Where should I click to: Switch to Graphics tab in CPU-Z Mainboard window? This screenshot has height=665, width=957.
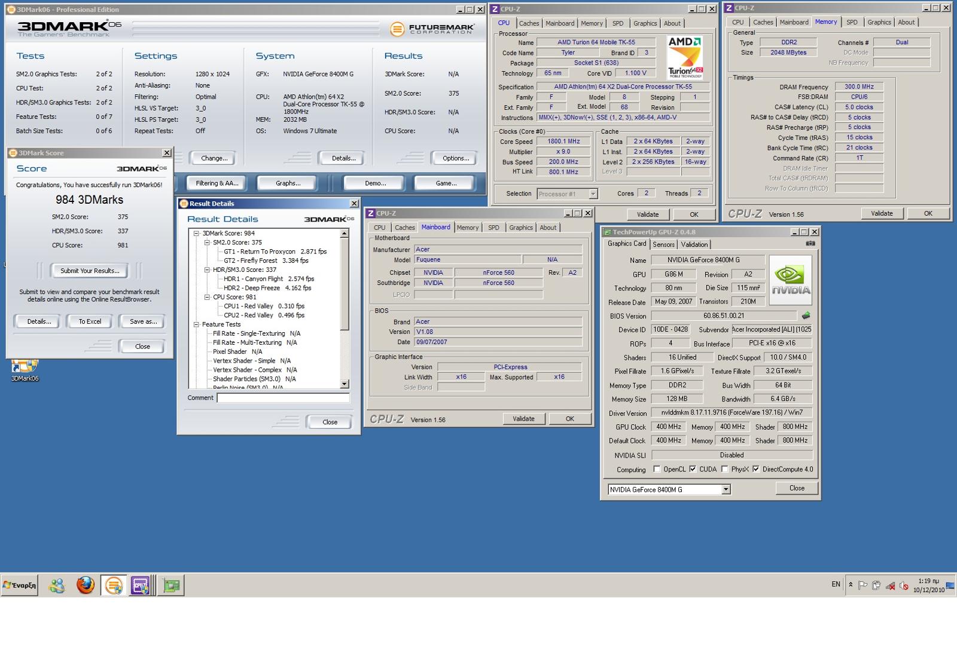pos(521,228)
